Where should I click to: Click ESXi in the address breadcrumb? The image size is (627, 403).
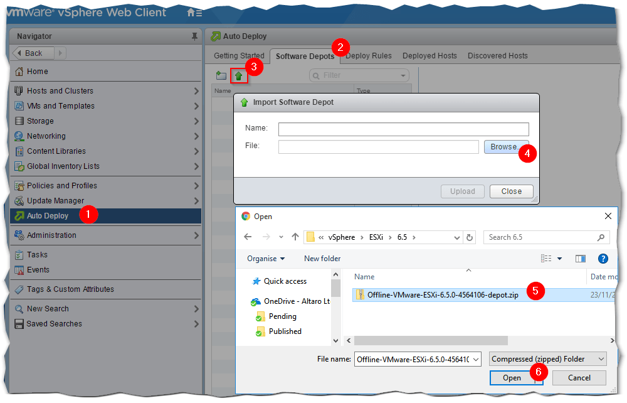[376, 237]
